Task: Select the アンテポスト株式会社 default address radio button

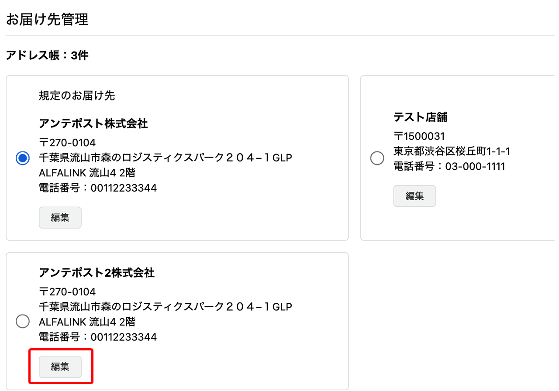Action: [x=22, y=158]
